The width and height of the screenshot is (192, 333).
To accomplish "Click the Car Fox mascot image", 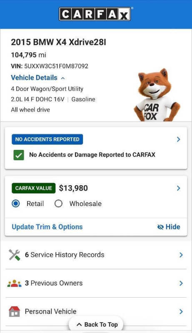I will pos(157,95).
